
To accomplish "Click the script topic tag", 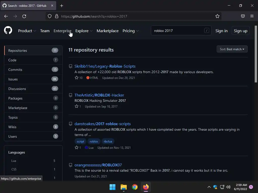I will pos(80,141).
